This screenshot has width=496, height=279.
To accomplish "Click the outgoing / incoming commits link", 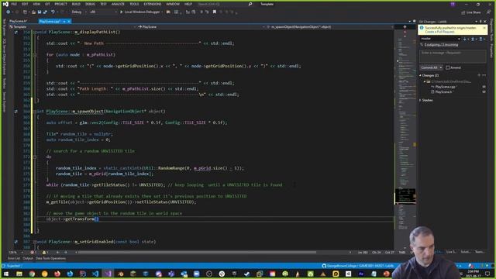I will click(x=441, y=45).
